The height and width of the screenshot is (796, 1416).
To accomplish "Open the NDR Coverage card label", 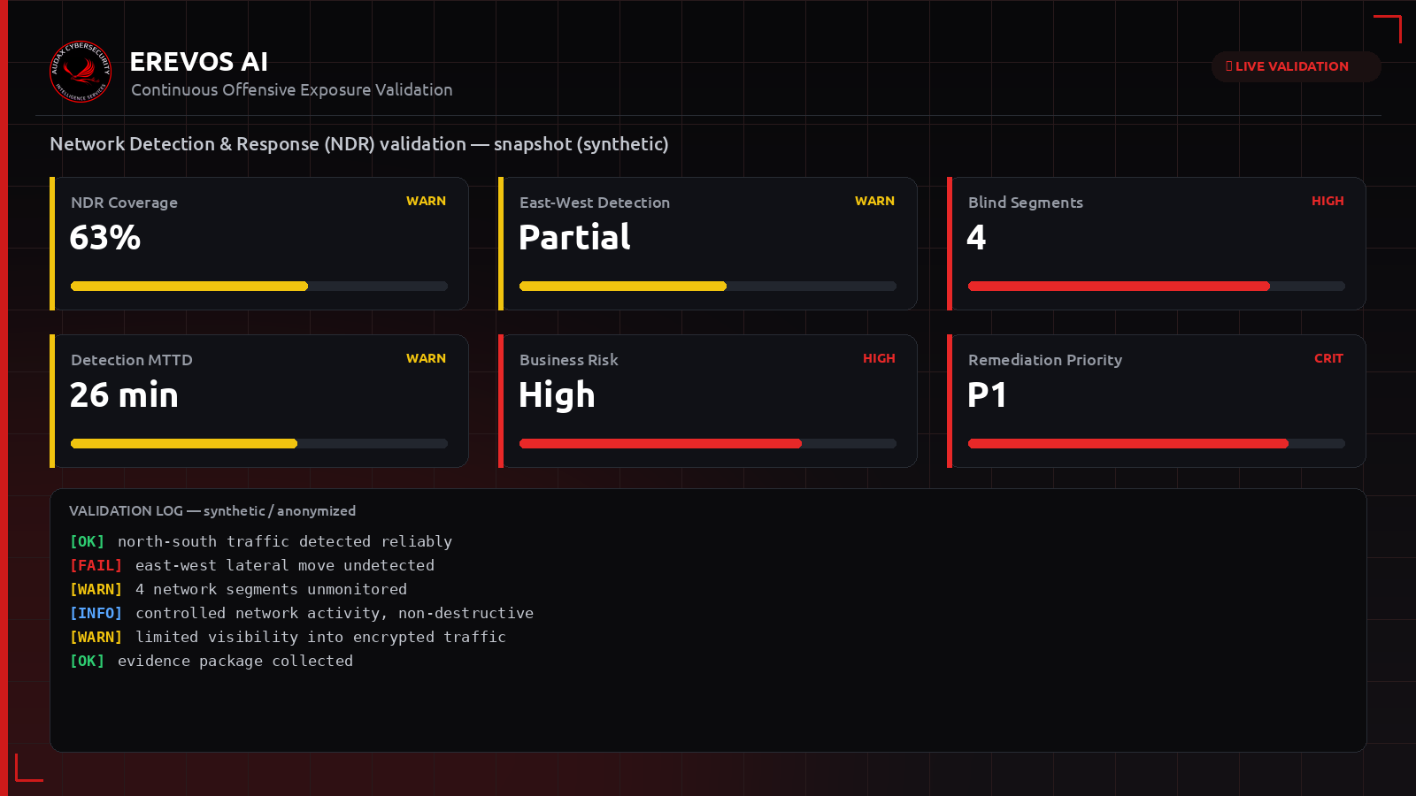I will pyautogui.click(x=124, y=203).
